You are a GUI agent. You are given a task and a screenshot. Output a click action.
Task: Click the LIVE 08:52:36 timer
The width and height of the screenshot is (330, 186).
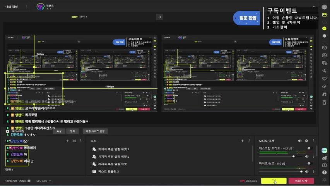coord(248,181)
